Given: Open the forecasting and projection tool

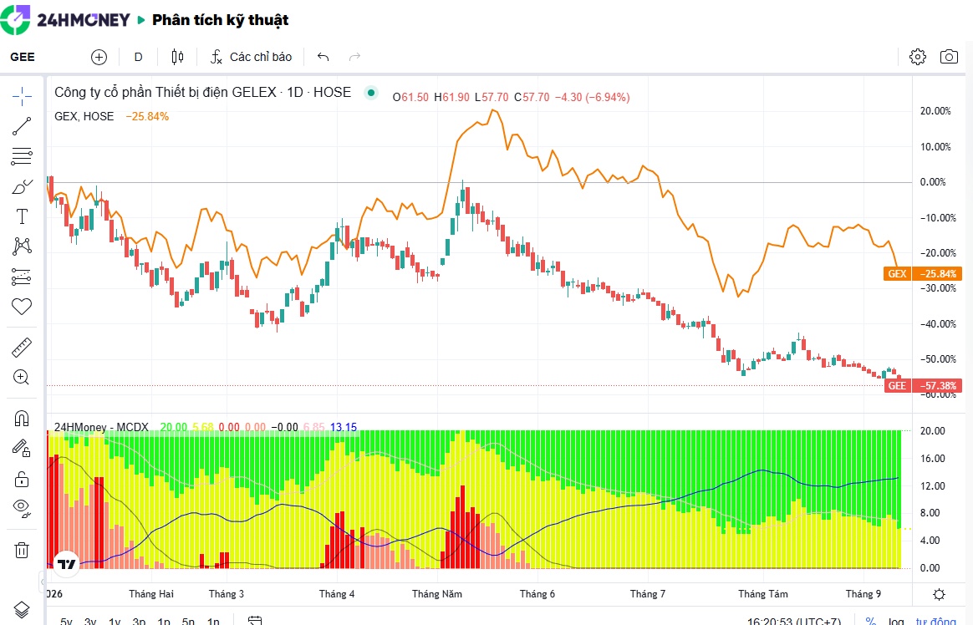Looking at the screenshot, I should pos(22,277).
